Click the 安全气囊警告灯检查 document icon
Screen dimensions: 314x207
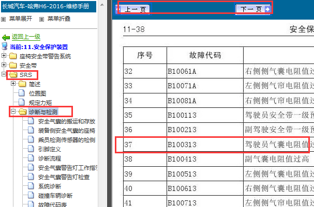31,177
